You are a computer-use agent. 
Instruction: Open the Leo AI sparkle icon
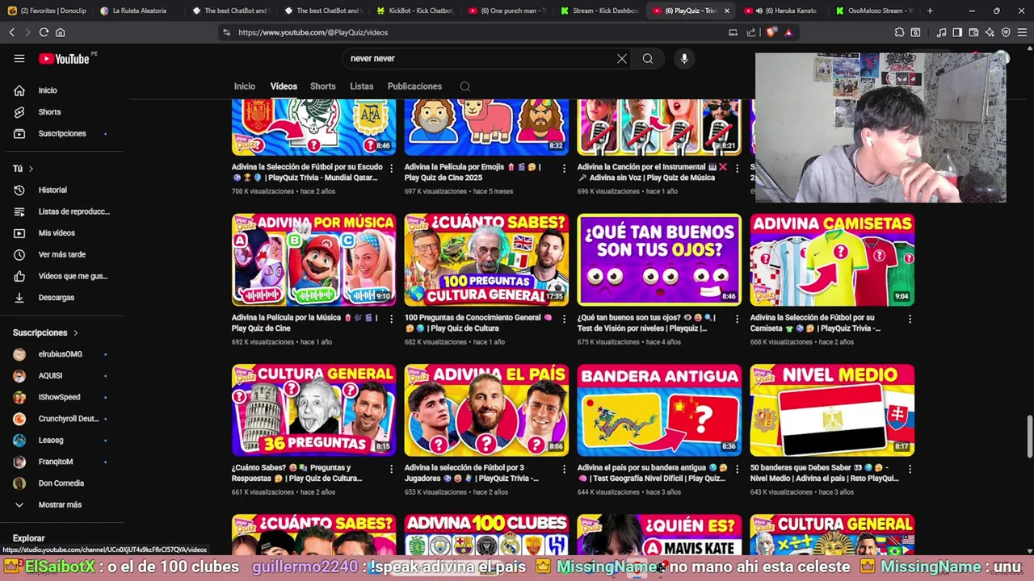coord(990,32)
